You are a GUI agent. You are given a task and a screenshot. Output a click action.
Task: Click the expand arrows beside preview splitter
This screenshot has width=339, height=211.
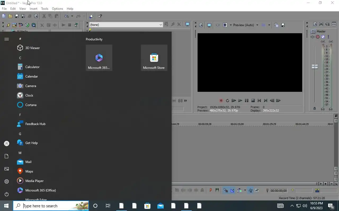tap(185, 100)
